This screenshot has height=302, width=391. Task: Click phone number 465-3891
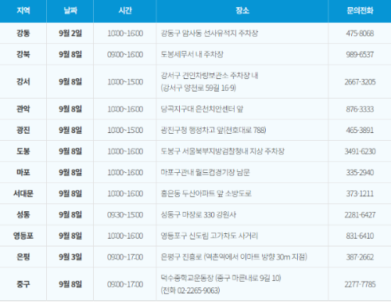(x=360, y=130)
